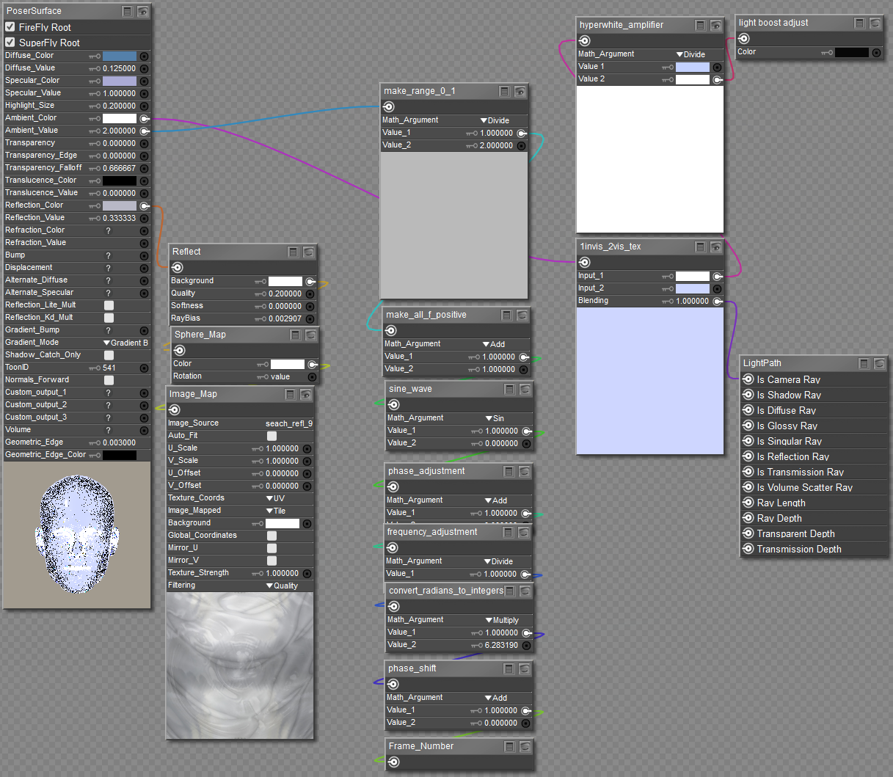Edit the ToonID value 541
Screen dimensions: 893x777
(109, 368)
